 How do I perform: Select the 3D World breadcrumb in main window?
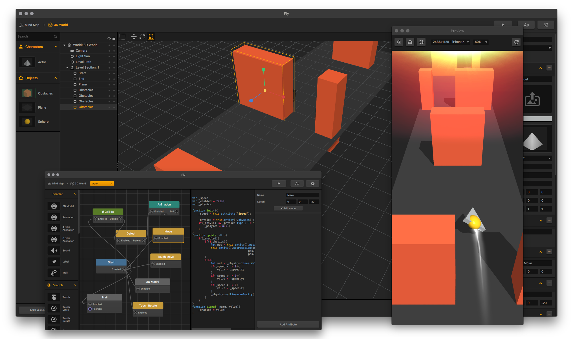point(58,25)
